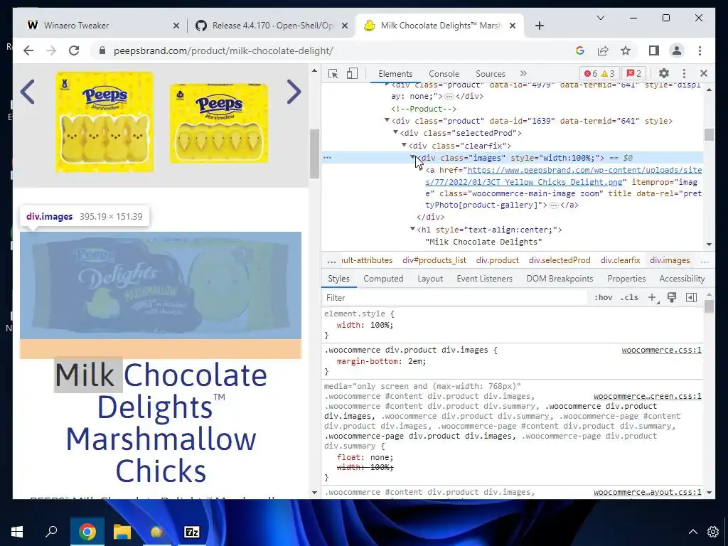The width and height of the screenshot is (728, 546).
Task: Go back in Chrome
Action: pyautogui.click(x=28, y=50)
